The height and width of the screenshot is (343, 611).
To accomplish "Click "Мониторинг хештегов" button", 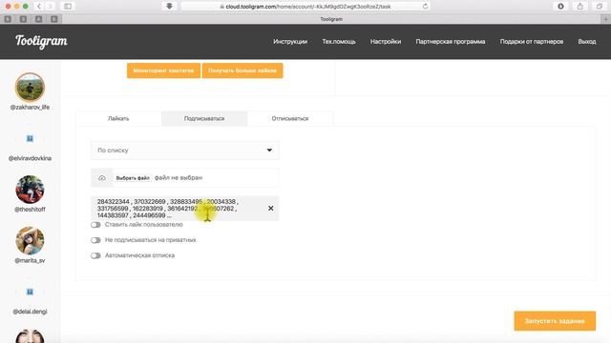I will (x=163, y=71).
